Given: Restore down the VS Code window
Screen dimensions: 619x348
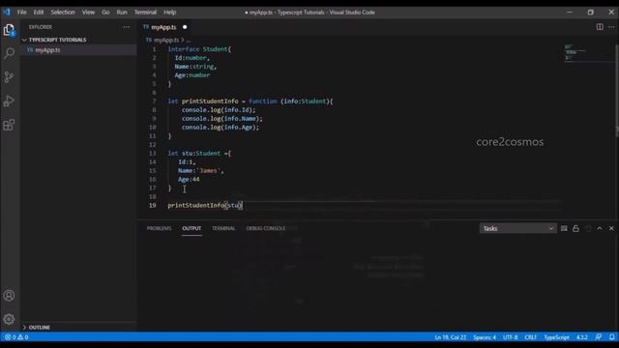Looking at the screenshot, I should coord(590,13).
